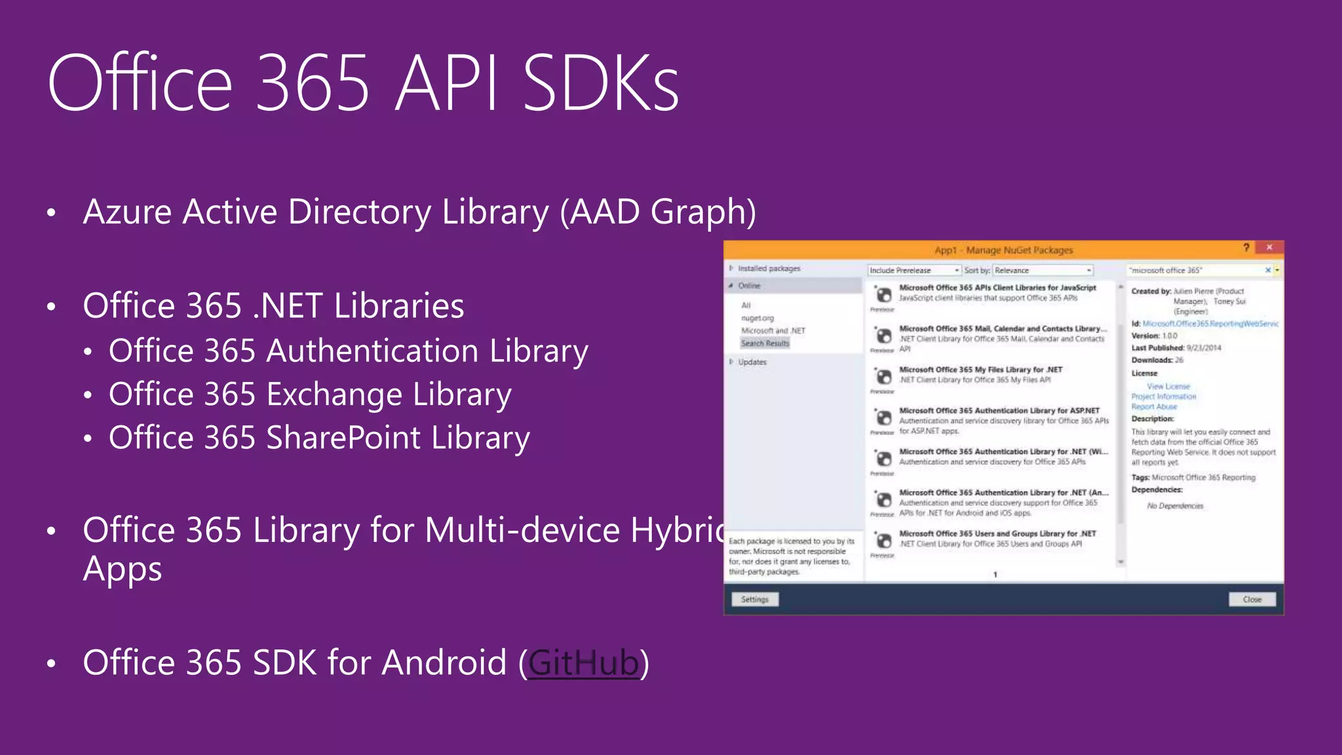Click the Mail, Calendar and Contacts package icon

(884, 336)
